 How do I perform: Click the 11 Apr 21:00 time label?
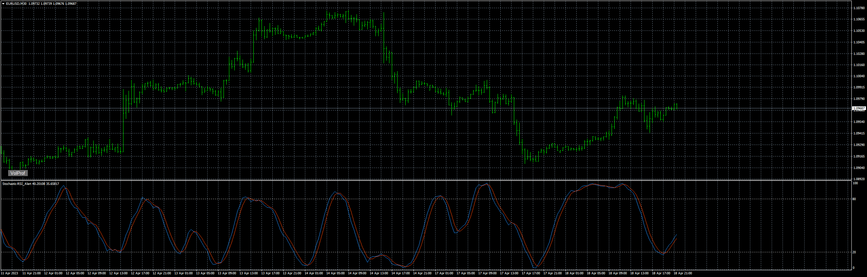point(32,273)
